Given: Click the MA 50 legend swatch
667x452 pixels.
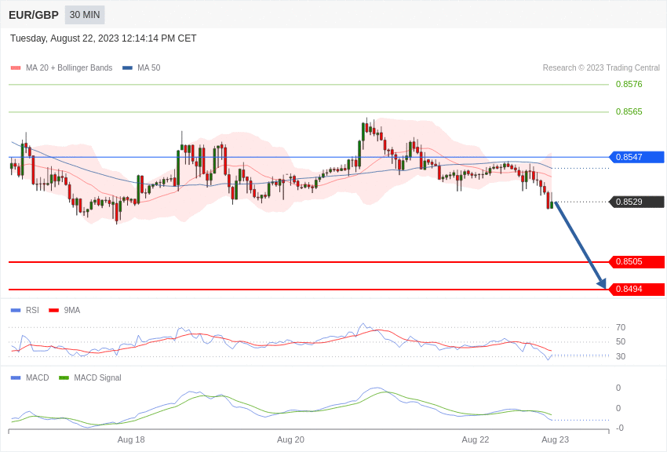Looking at the screenshot, I should pos(127,68).
